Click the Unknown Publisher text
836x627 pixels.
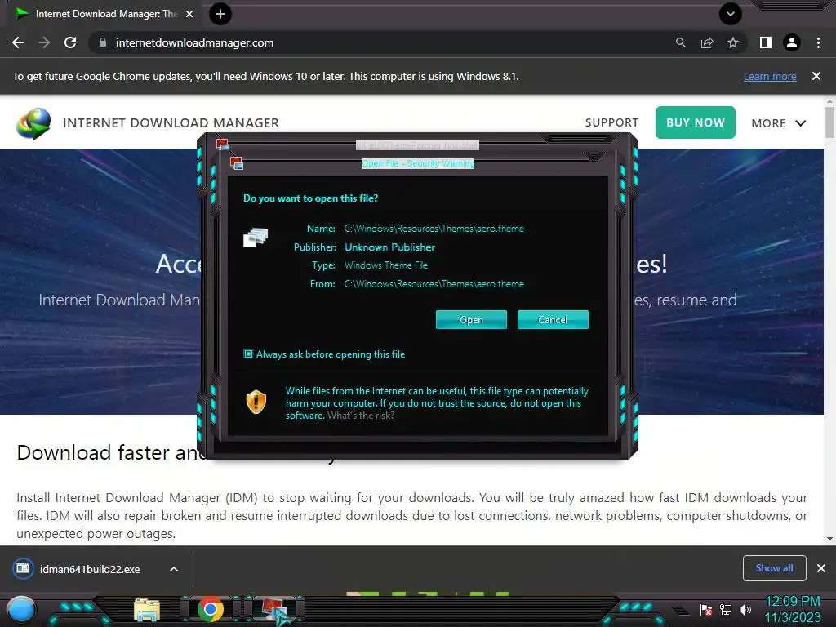[389, 247]
